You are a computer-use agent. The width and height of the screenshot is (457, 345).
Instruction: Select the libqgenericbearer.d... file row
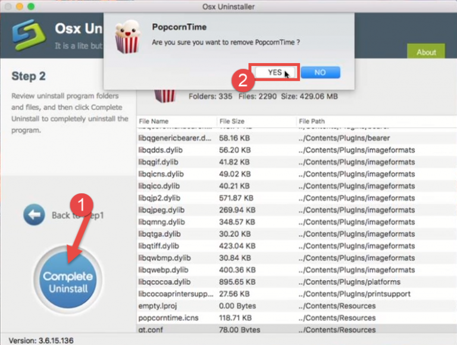coord(297,138)
